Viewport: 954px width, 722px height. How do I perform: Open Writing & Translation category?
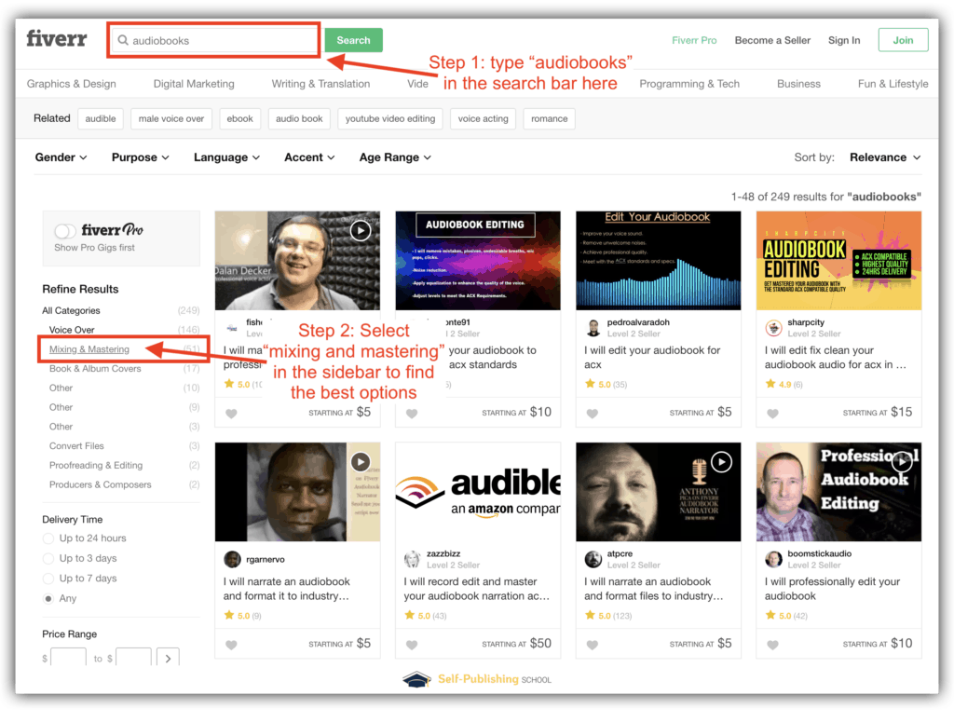[x=320, y=84]
